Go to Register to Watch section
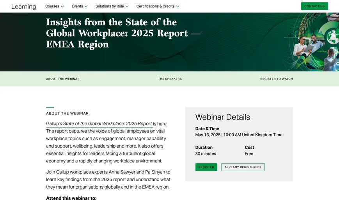Viewport: 339px width, 205px height. point(277,79)
